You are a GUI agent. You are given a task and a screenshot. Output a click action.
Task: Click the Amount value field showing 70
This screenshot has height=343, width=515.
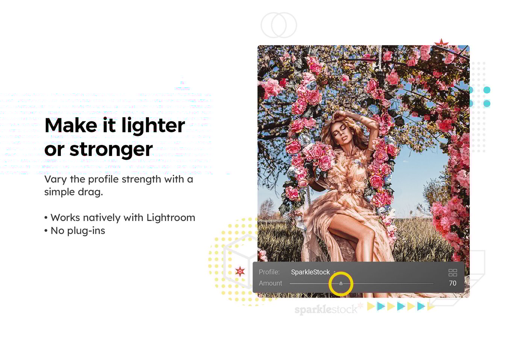[x=453, y=283]
